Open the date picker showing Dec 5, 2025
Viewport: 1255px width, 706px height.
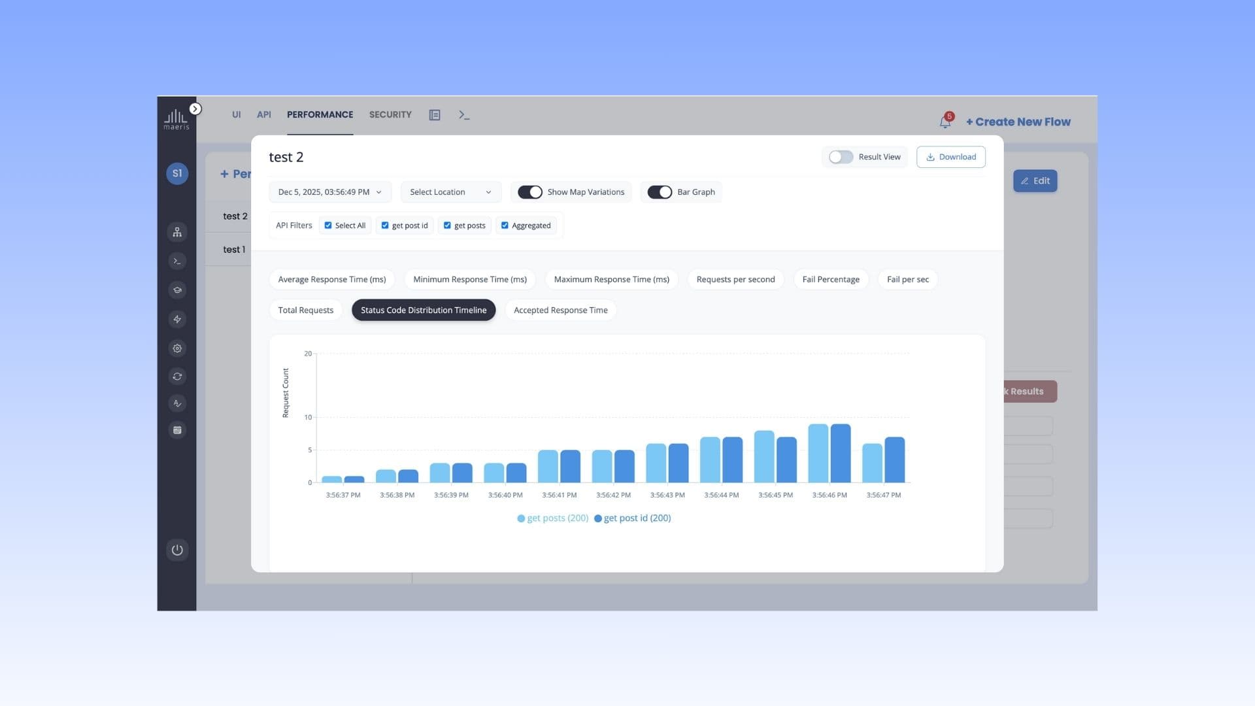coord(329,192)
